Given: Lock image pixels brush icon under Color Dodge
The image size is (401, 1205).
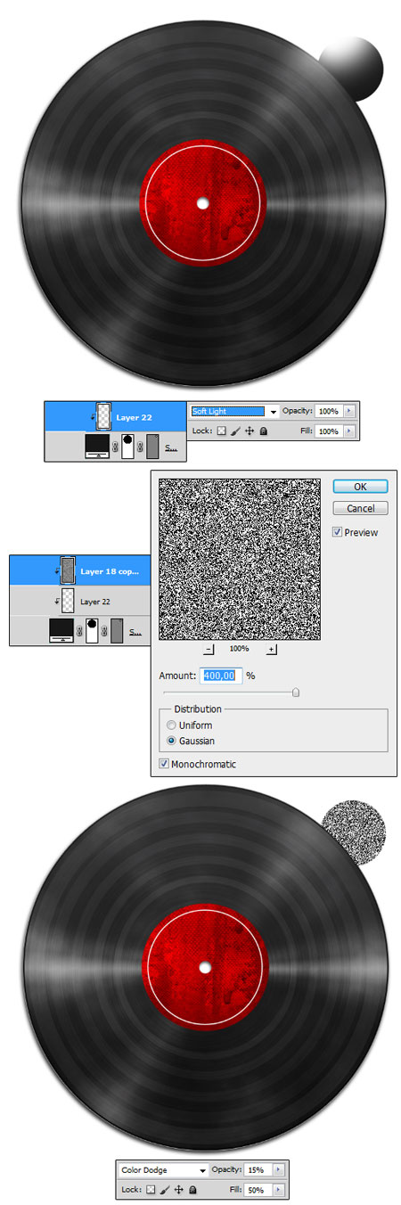Looking at the screenshot, I should 165,1189.
